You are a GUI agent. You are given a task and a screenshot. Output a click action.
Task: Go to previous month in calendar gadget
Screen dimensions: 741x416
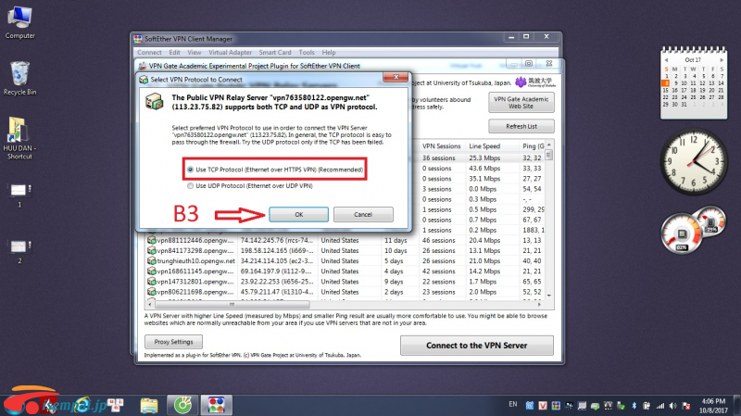666,60
